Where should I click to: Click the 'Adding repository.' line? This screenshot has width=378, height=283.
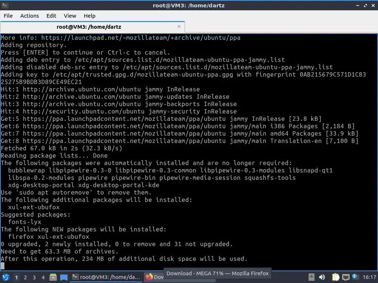34,45
